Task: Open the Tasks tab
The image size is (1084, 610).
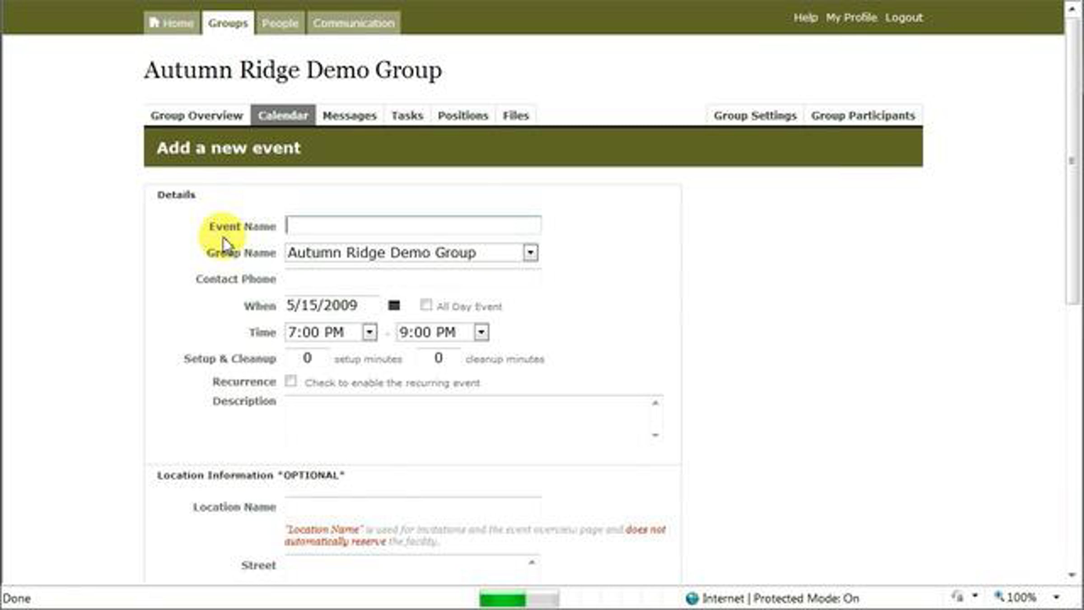Action: pos(407,116)
